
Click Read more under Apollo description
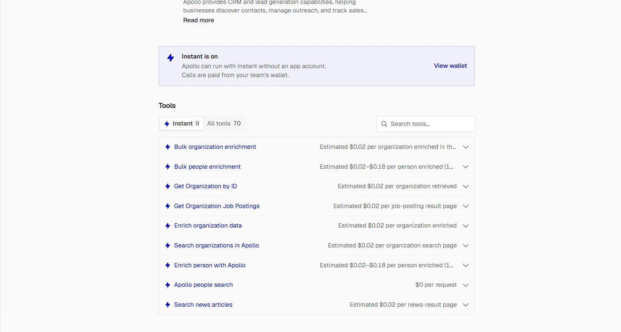coord(199,20)
